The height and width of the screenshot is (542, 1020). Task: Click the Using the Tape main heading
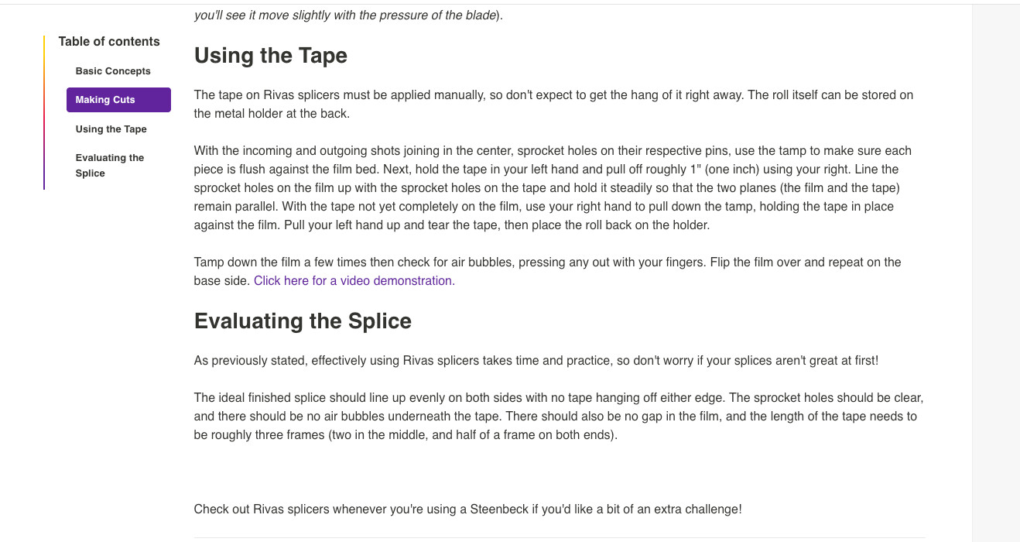(x=270, y=56)
